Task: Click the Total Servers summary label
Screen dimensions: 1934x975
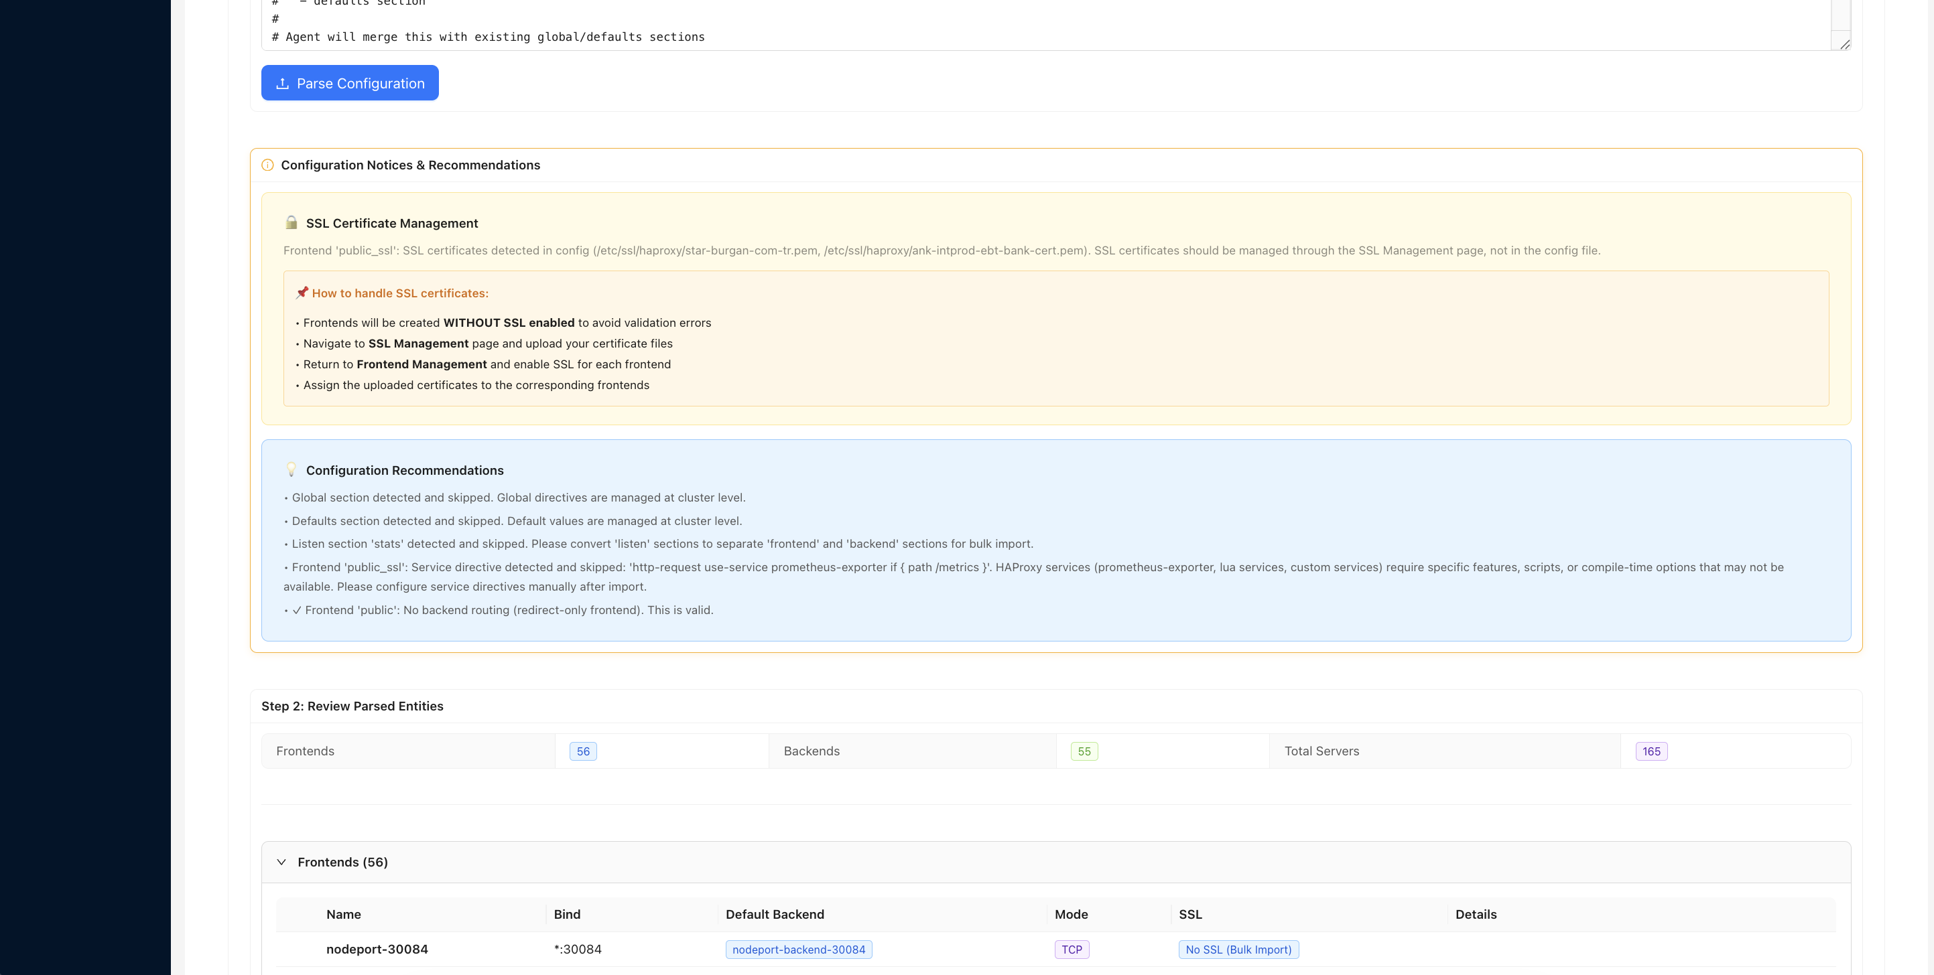Action: click(1321, 751)
